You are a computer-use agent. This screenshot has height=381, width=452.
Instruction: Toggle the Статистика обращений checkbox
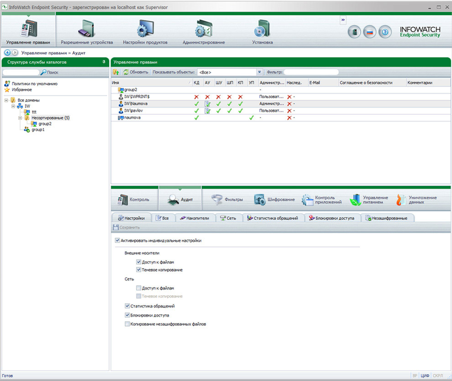coord(127,306)
